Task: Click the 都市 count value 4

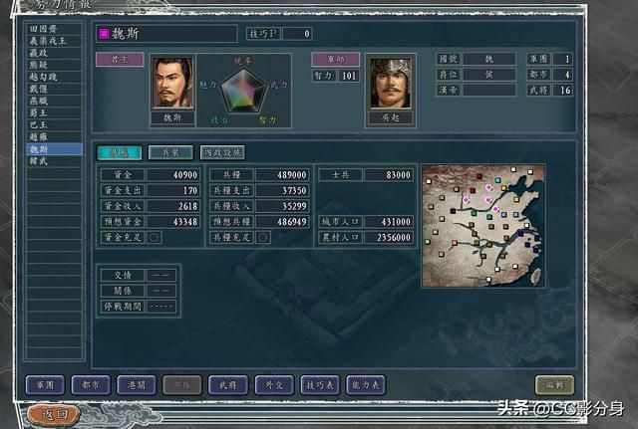Action: (562, 75)
